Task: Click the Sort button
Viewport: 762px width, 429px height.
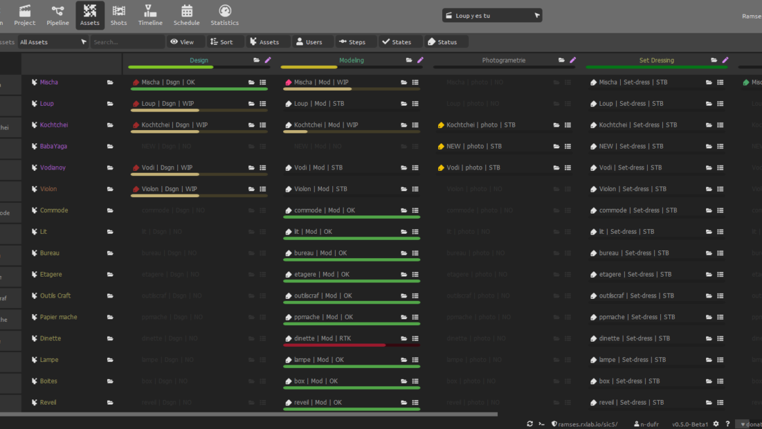Action: (x=221, y=42)
